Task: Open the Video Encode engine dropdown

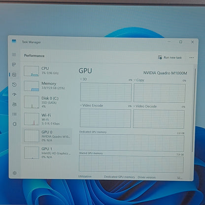Action: click(92, 105)
